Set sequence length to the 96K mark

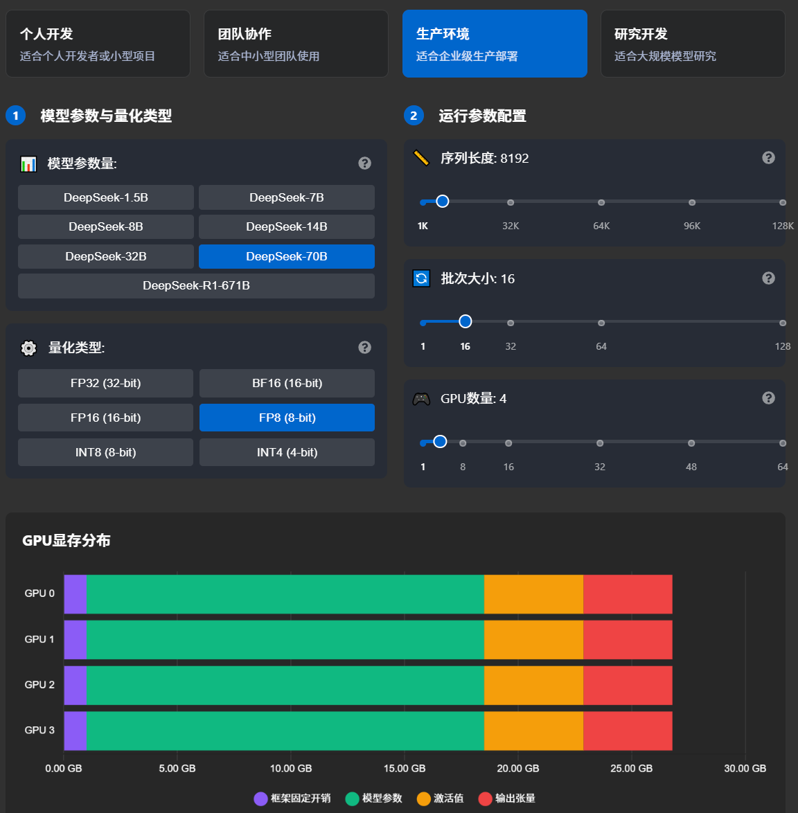point(692,202)
